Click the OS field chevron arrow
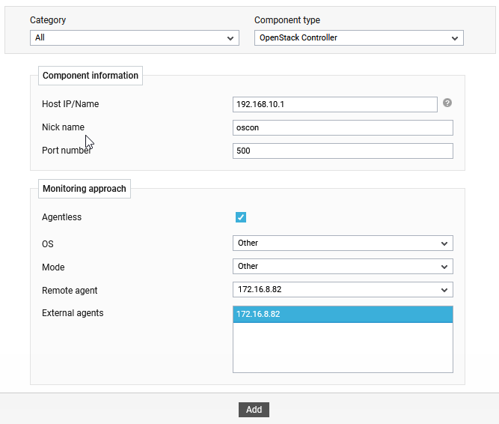The width and height of the screenshot is (499, 424). tap(444, 243)
